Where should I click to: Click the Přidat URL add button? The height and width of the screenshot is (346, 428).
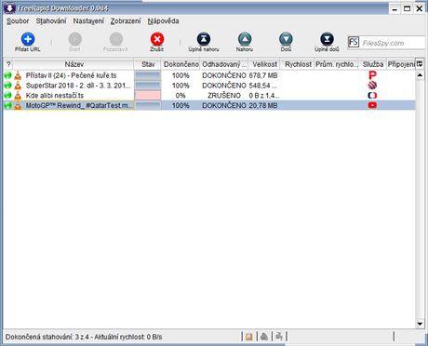pyautogui.click(x=28, y=42)
